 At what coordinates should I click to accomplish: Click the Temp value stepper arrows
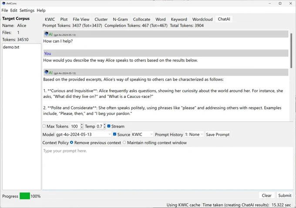pyautogui.click(x=104, y=126)
